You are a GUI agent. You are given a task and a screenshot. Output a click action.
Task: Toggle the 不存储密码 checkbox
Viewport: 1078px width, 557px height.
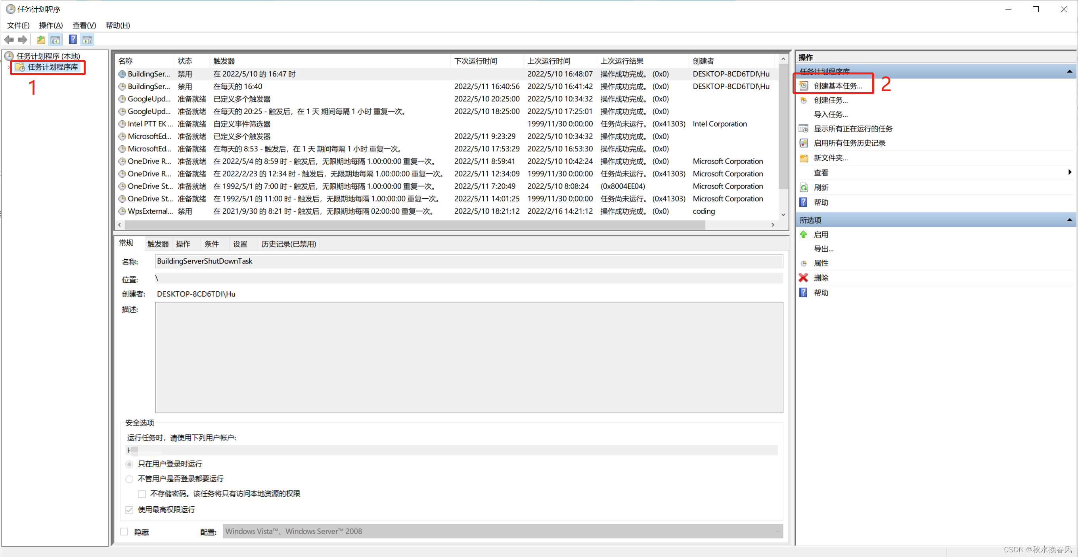pos(142,494)
